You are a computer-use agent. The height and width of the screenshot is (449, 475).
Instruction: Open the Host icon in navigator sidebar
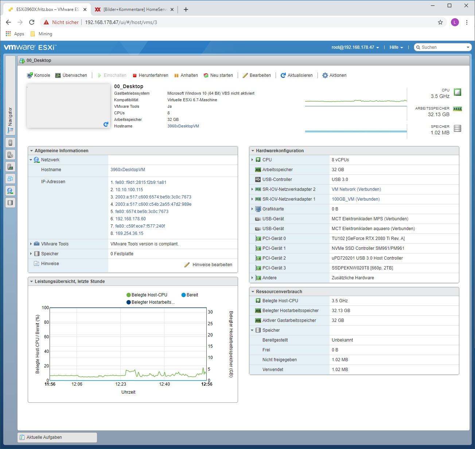[x=10, y=143]
